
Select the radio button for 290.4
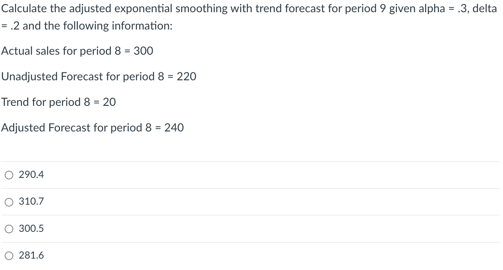(9, 175)
